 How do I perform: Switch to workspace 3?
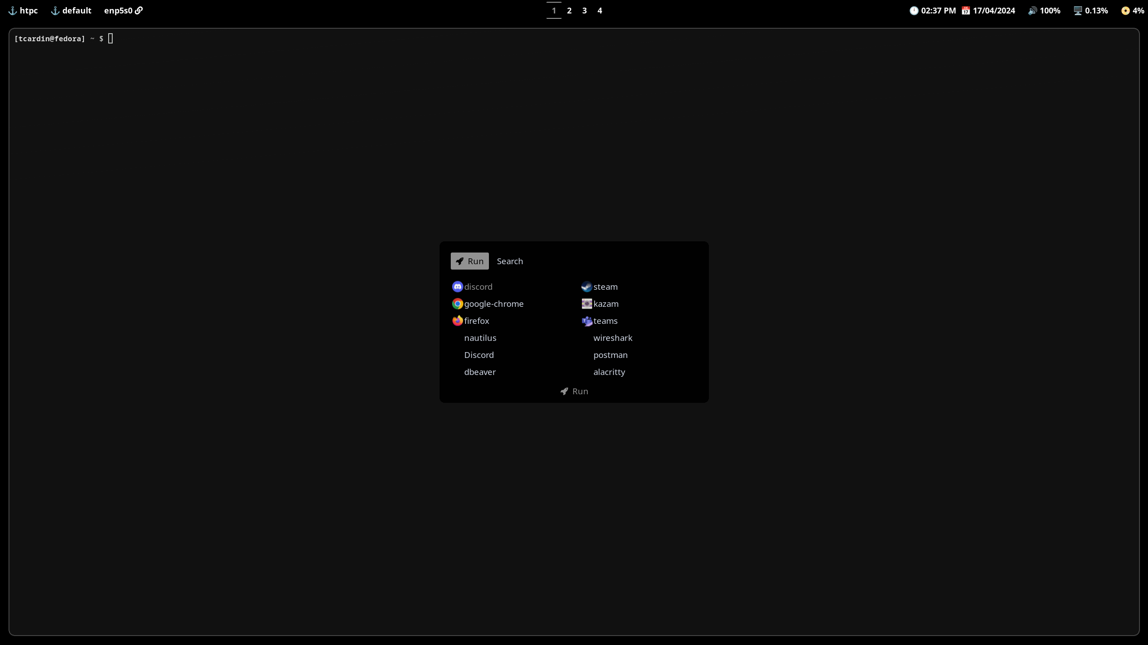click(x=584, y=11)
